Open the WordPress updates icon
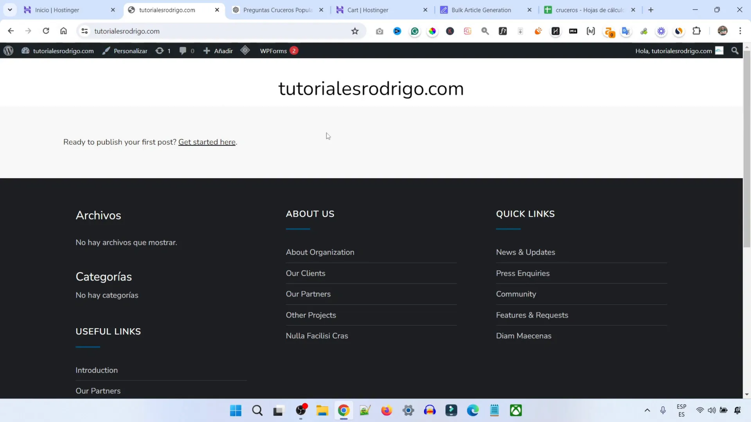 tap(162, 51)
